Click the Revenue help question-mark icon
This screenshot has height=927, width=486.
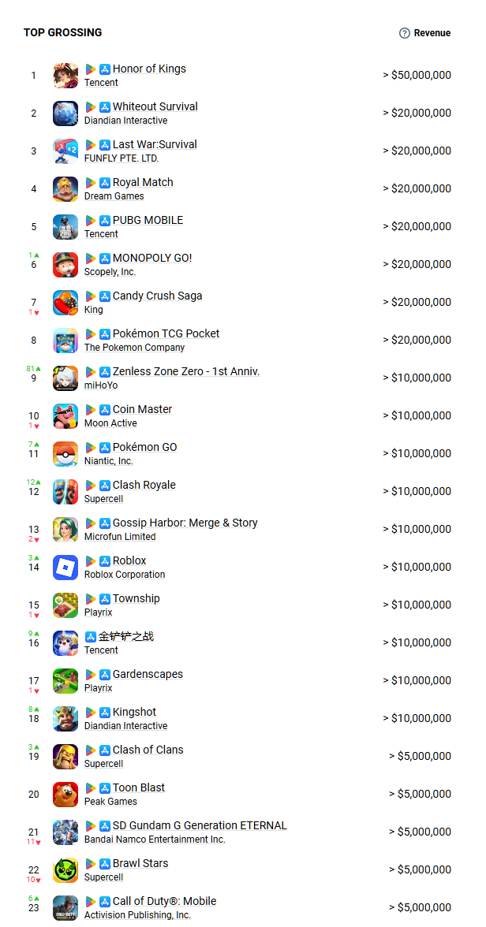[404, 33]
